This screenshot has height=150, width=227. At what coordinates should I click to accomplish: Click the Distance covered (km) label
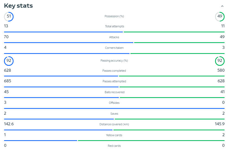click(114, 125)
